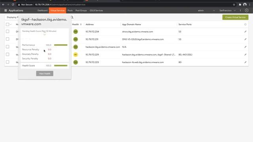Click the Not Secure warning icon
The image size is (253, 142).
[x=19, y=5]
